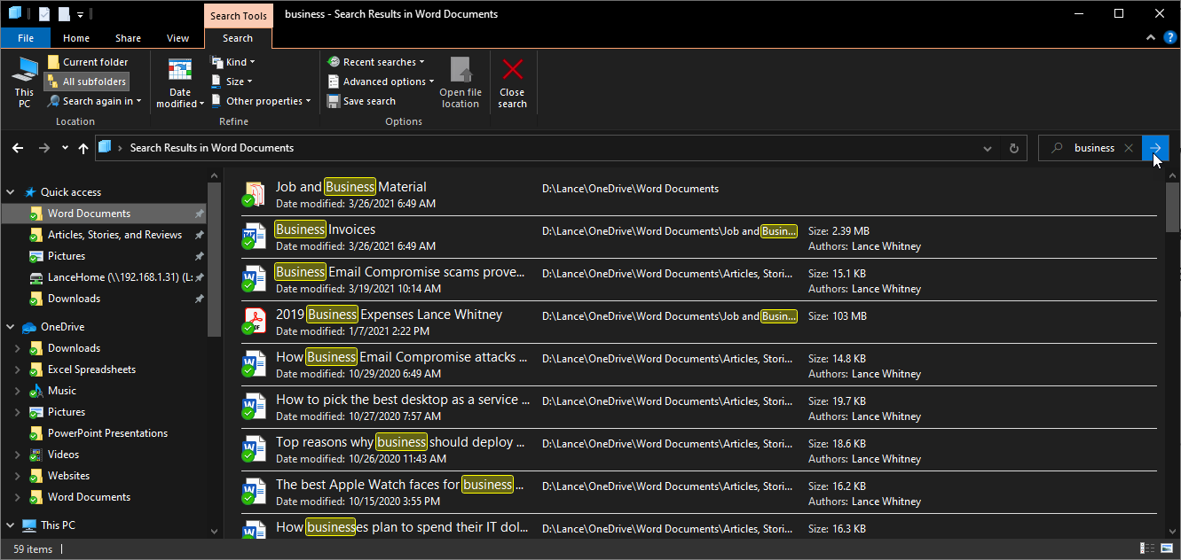Select Downloads under Quick access
The image size is (1181, 560).
click(x=74, y=299)
